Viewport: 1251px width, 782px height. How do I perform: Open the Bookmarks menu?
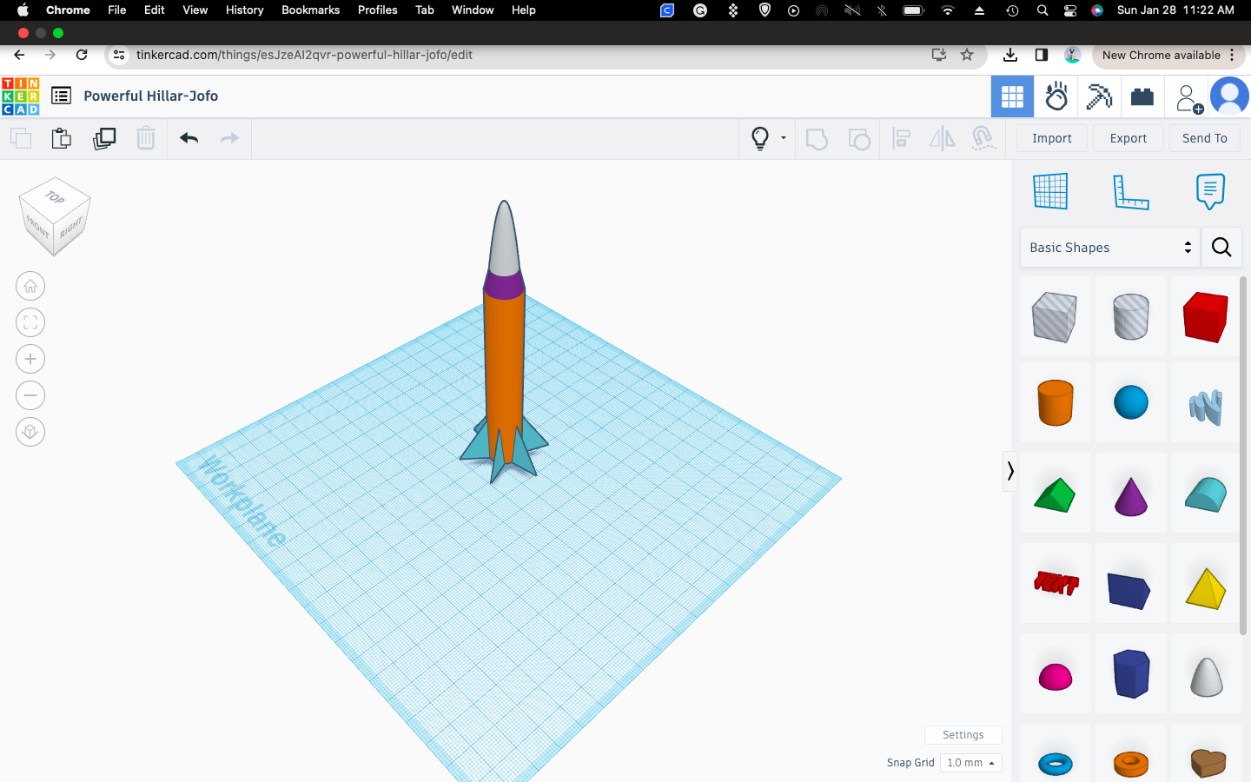310,10
